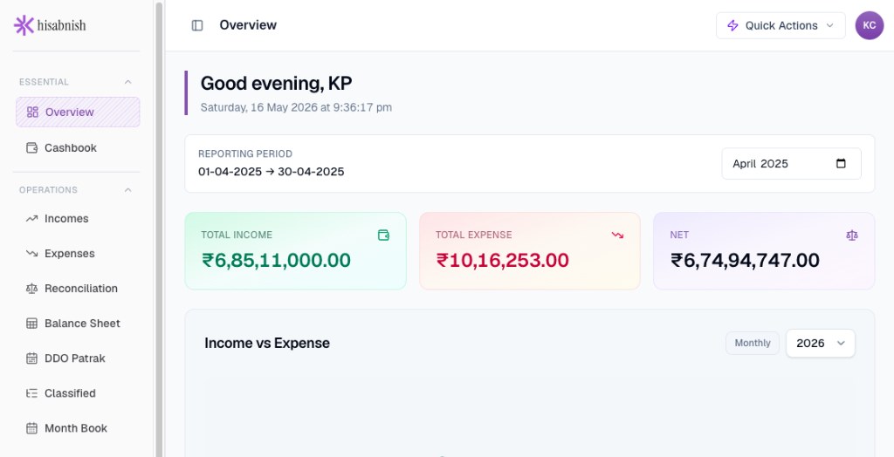The image size is (894, 457).
Task: Go to Incomes page
Action: pos(78,218)
